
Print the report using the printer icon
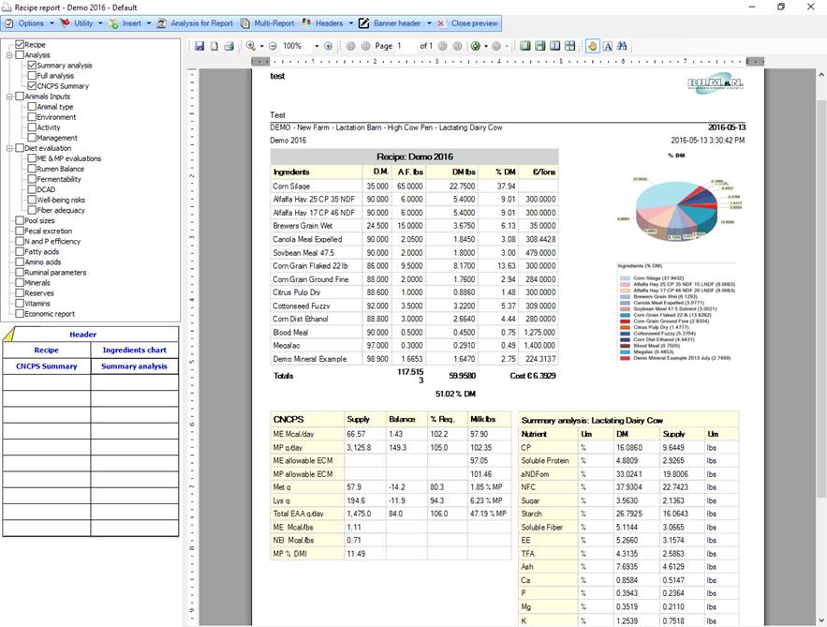tap(229, 47)
